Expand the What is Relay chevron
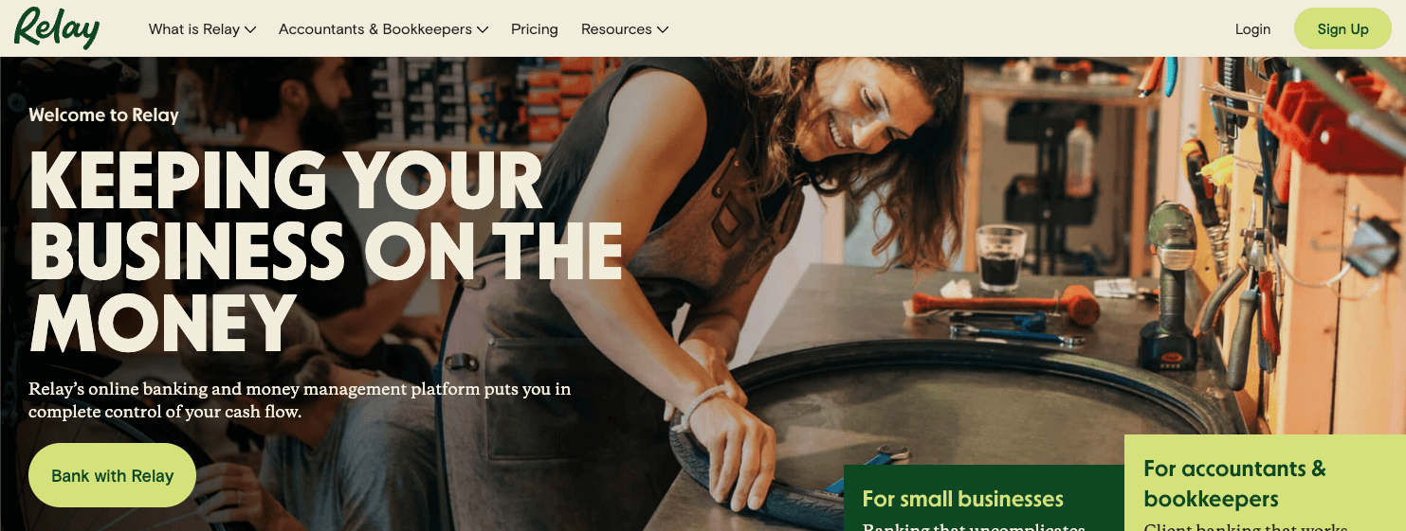Image resolution: width=1406 pixels, height=531 pixels. click(250, 29)
